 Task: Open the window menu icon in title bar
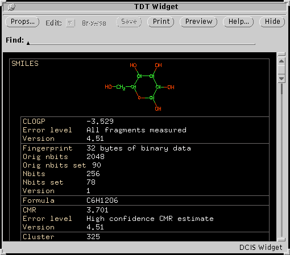[11, 7]
